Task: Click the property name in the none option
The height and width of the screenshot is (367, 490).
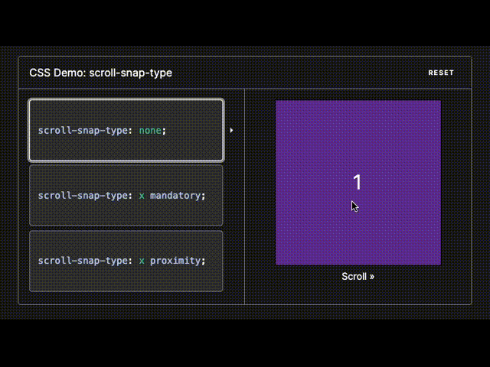Action: point(84,131)
